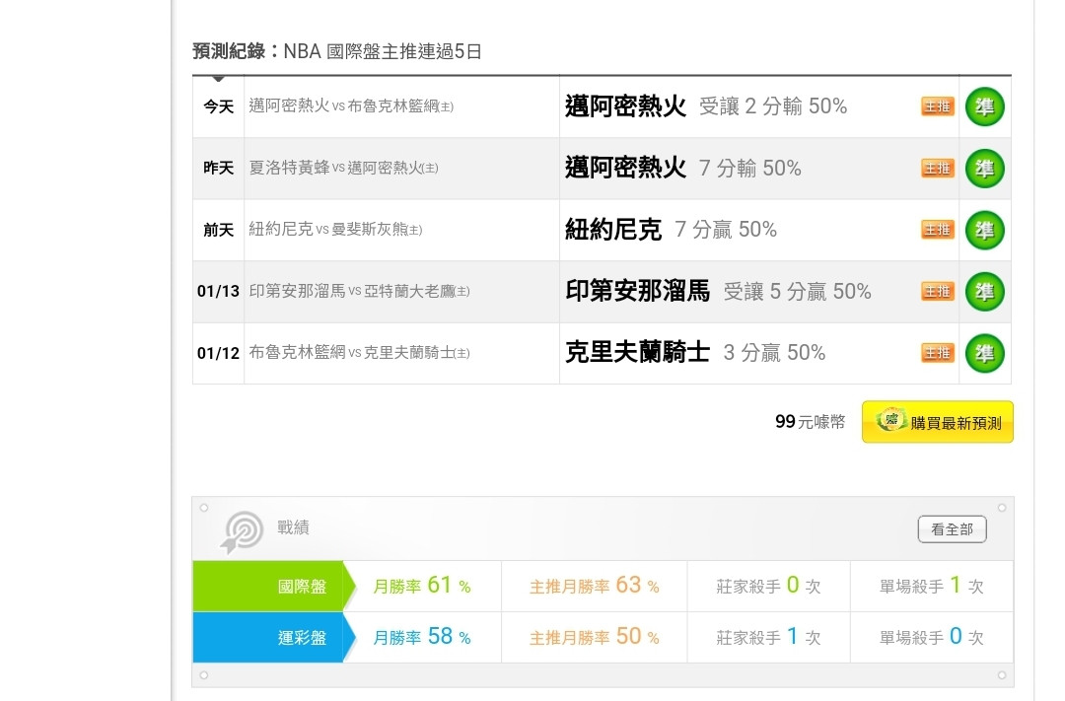Click orange 主推 tag in today's row
1065x701 pixels.
point(938,106)
